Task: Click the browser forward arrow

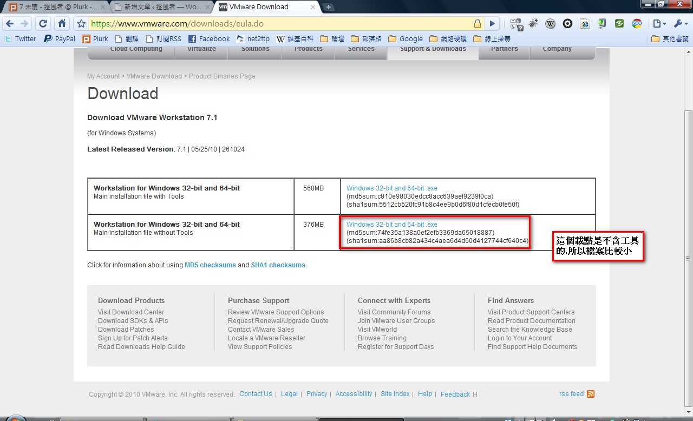Action: coord(25,24)
